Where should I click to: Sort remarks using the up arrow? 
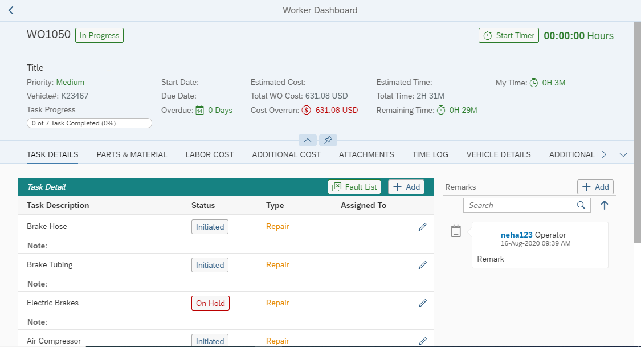[x=604, y=205]
